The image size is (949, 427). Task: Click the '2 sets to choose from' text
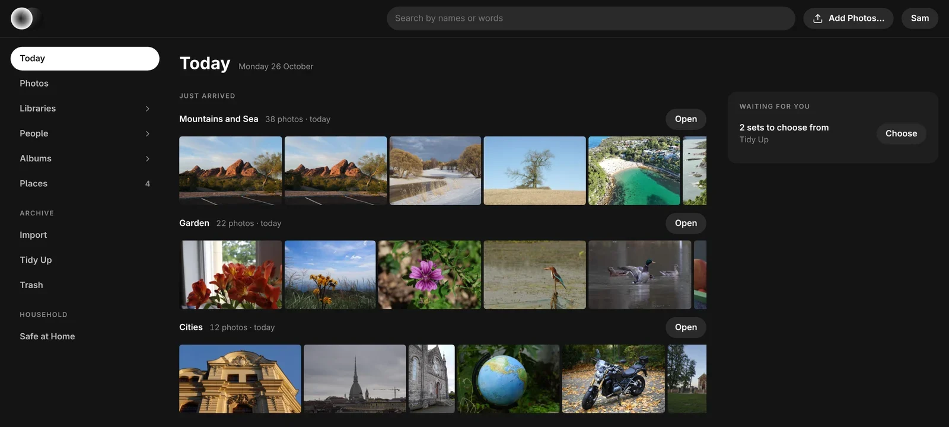point(784,128)
